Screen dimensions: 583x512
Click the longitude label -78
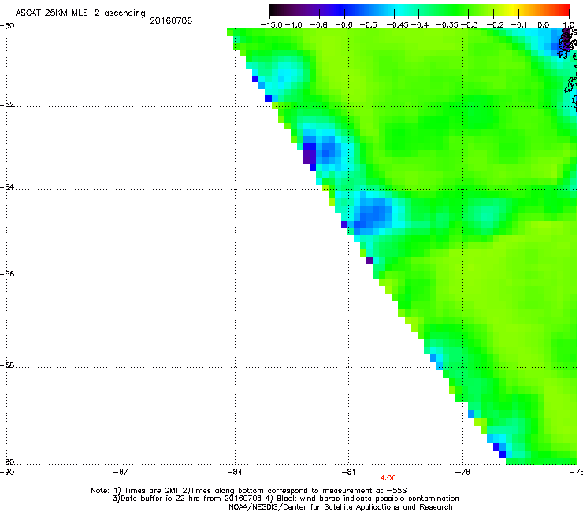[x=463, y=472]
